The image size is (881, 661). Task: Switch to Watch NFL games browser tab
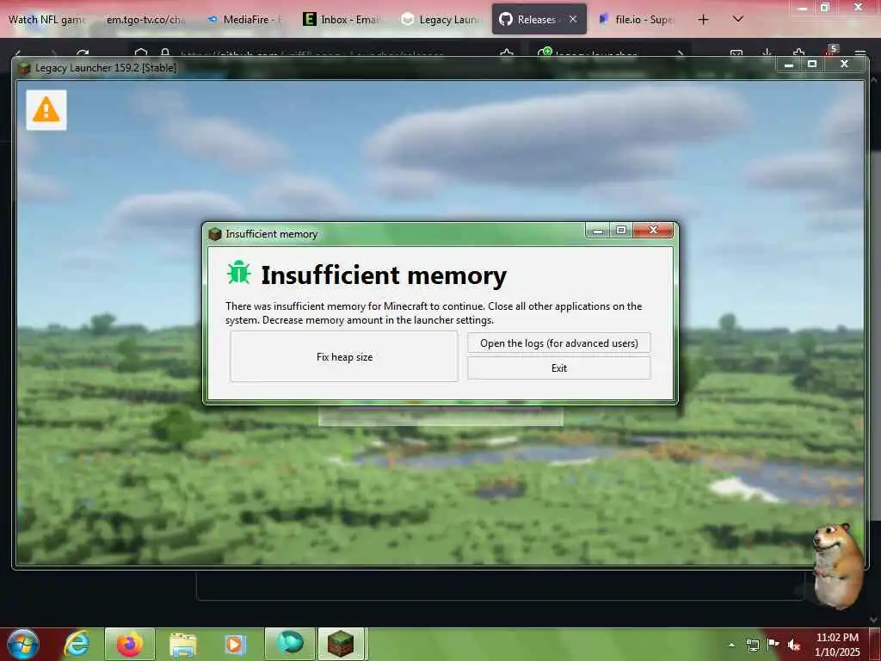46,20
